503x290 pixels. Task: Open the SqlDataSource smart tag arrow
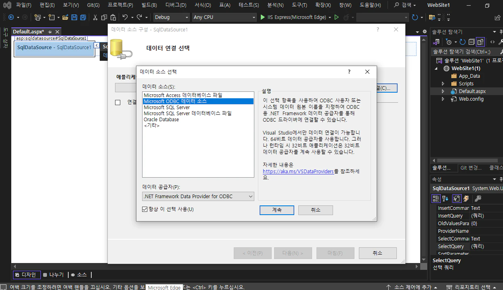coord(96,46)
